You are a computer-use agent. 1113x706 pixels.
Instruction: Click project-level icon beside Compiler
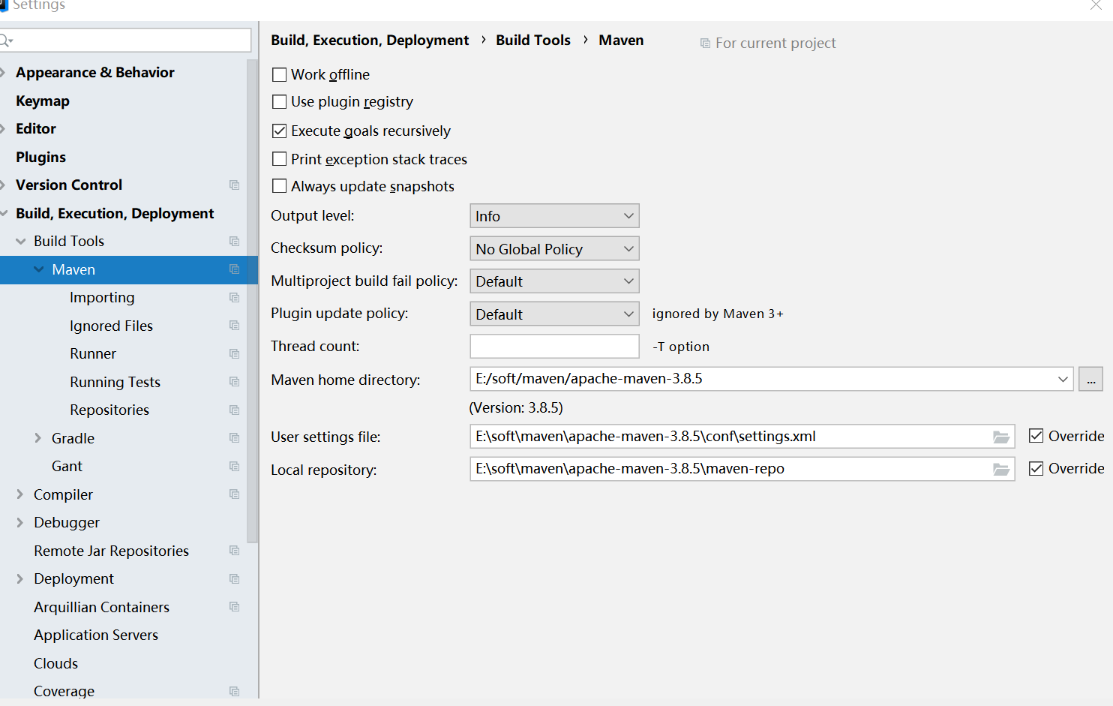(x=234, y=494)
